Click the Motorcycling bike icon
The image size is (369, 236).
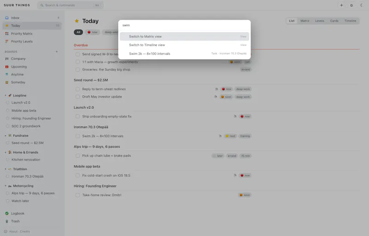pyautogui.click(x=10, y=186)
